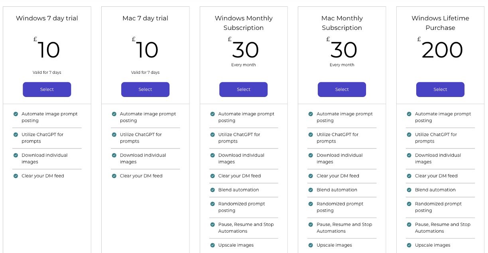Click check icon for Windows trial 'Clear your DM feed'

tap(16, 176)
